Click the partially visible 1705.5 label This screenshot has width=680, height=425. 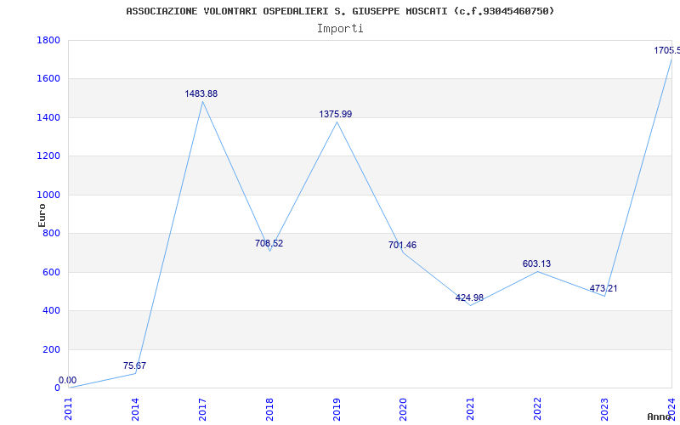(667, 50)
